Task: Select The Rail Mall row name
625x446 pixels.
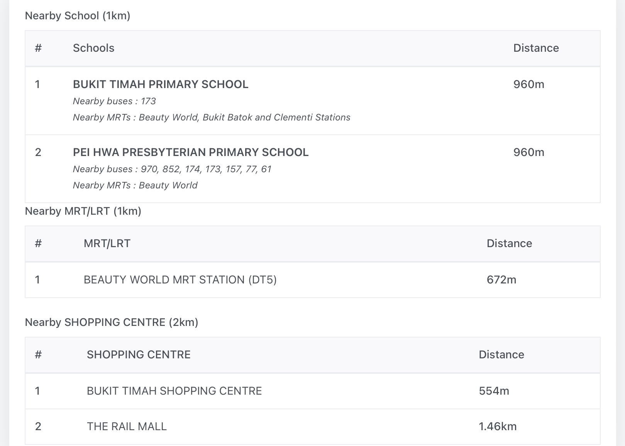Action: pyautogui.click(x=127, y=426)
